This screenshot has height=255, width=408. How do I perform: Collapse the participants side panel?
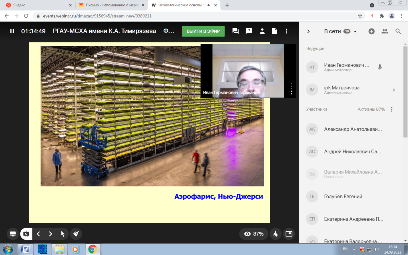click(x=308, y=31)
